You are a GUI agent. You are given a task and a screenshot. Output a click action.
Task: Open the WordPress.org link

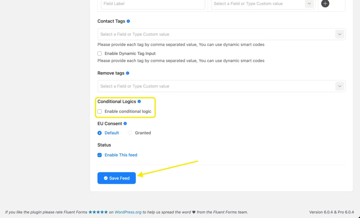click(x=128, y=212)
